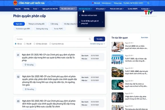Open the International language dropdown
This screenshot has height=110, width=165.
click(107, 3)
